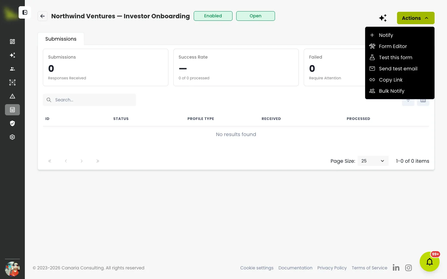
Task: Open the Instagram icon in footer
Action: (409, 268)
